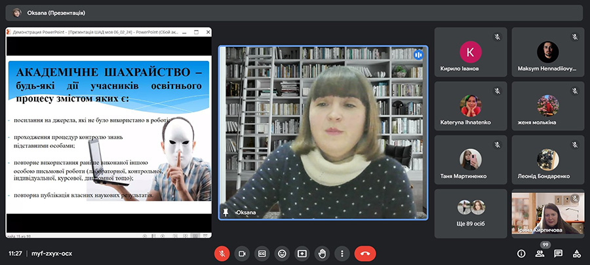
Task: Open the chat panel icon
Action: tap(559, 254)
